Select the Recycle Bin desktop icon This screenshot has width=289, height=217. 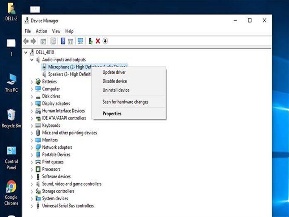[x=11, y=119]
